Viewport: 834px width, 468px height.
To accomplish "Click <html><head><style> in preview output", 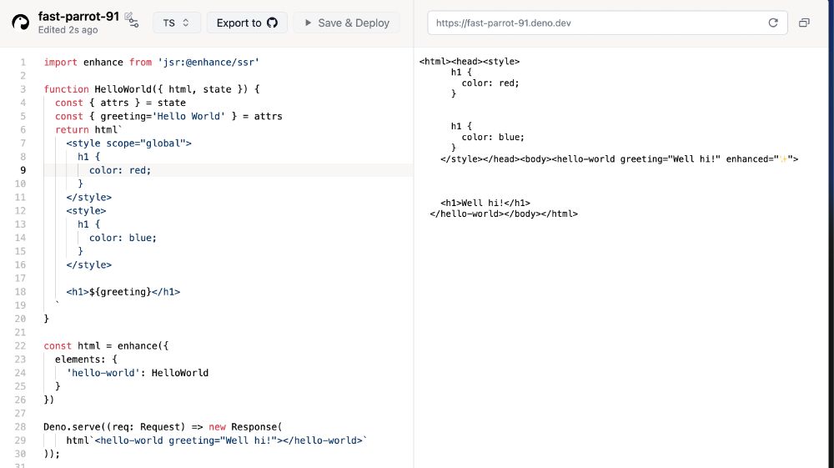I will [x=469, y=61].
